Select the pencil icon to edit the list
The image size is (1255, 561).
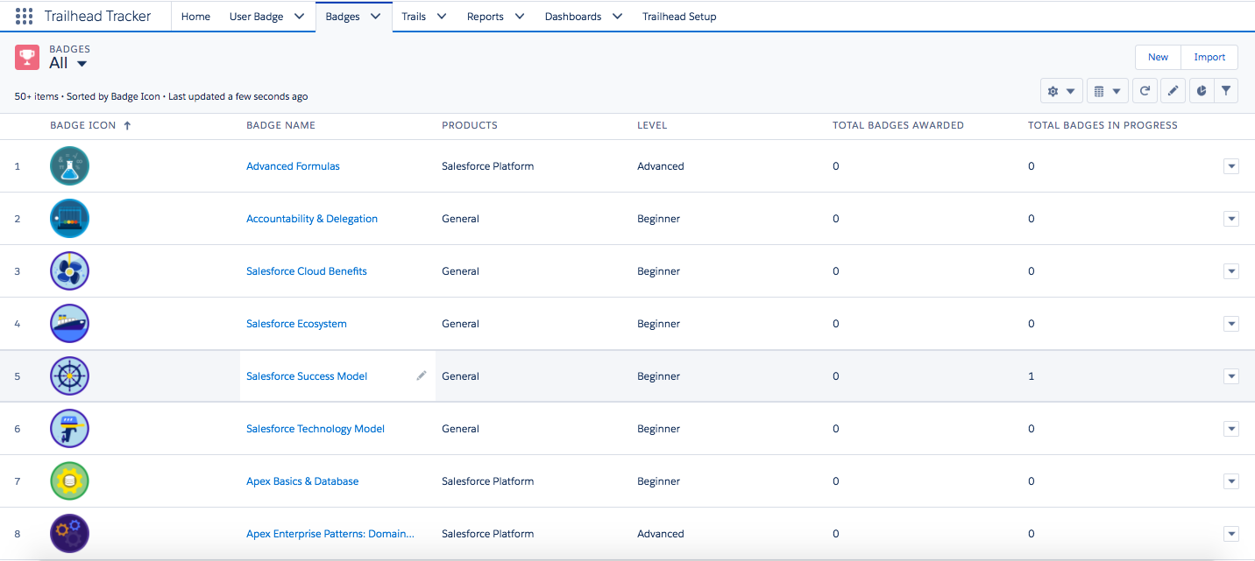[x=1173, y=90]
